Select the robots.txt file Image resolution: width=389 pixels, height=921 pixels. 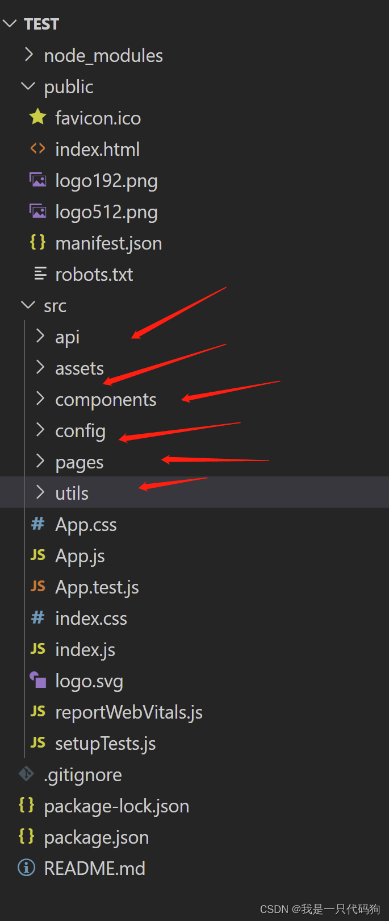[94, 273]
